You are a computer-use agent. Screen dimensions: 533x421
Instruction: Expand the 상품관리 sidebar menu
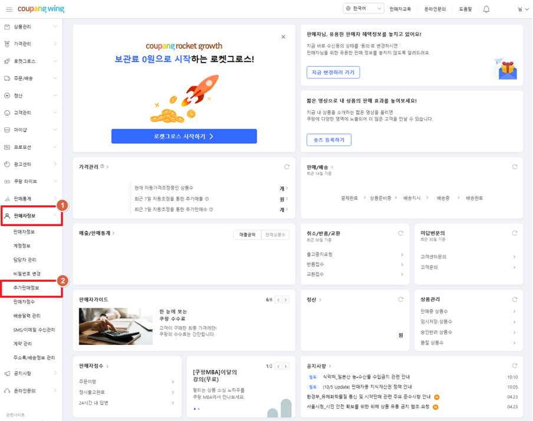point(55,26)
